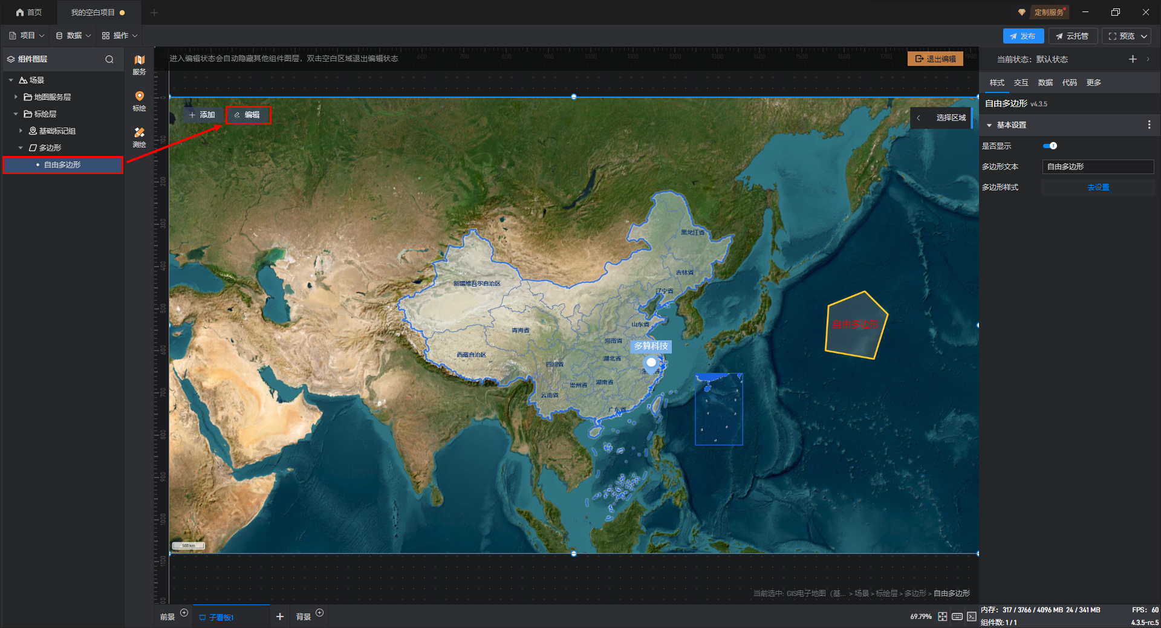
Task: Collapse the 多边形 tree node
Action: (x=21, y=147)
